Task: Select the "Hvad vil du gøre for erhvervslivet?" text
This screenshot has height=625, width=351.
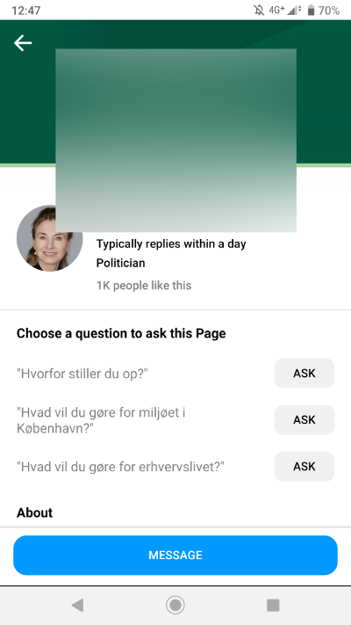Action: [120, 467]
